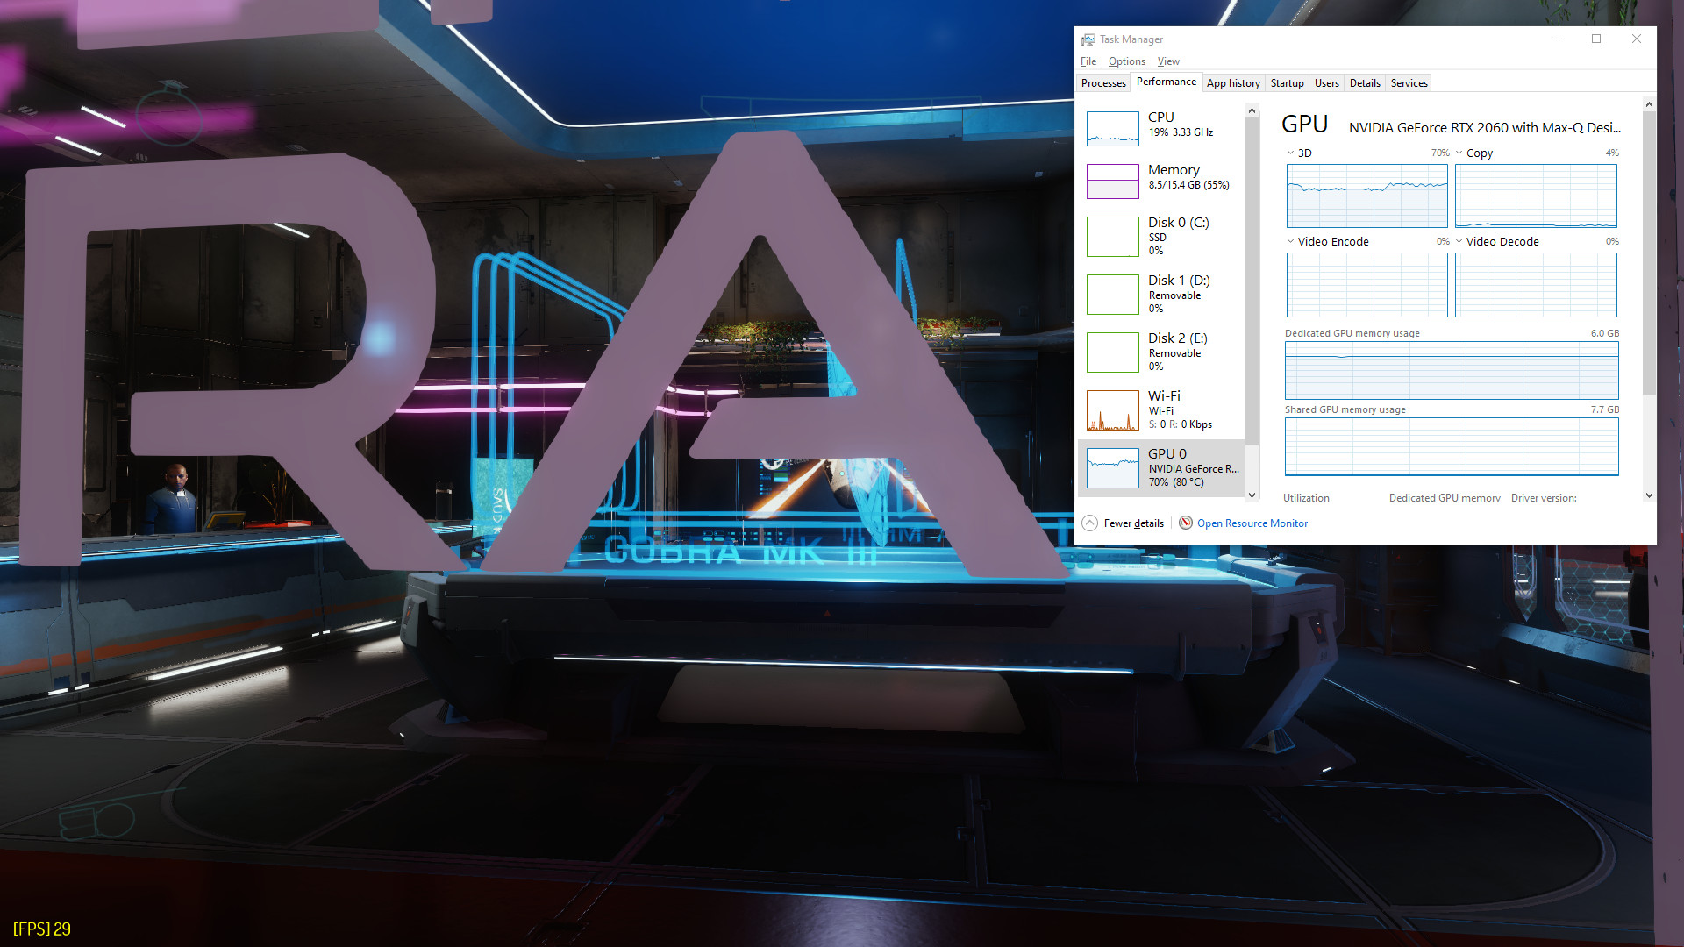Open the File menu in Task Manager

pyautogui.click(x=1088, y=61)
